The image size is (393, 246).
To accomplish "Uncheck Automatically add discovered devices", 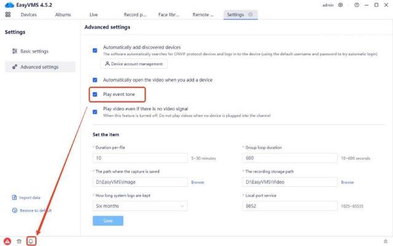I will 95,50.
